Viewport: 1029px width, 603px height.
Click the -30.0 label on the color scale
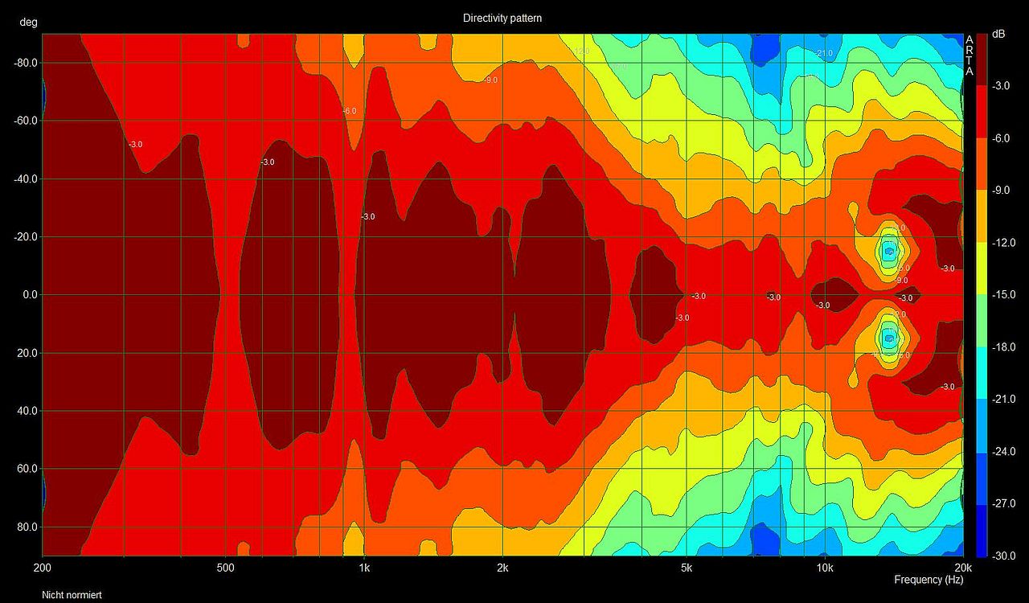point(1004,556)
